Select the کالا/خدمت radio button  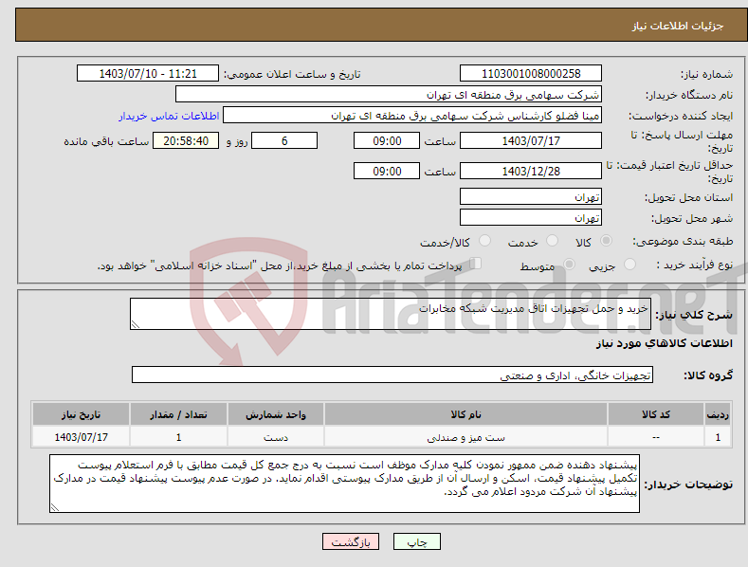484,241
